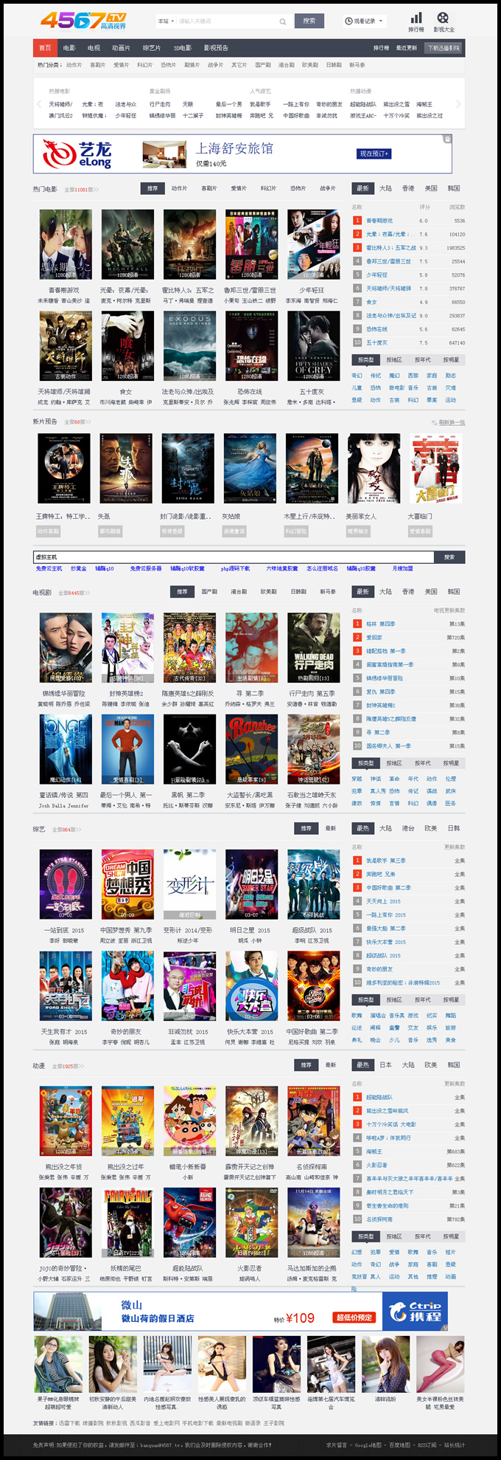Click the 虚拟主机 search input field

(x=234, y=557)
